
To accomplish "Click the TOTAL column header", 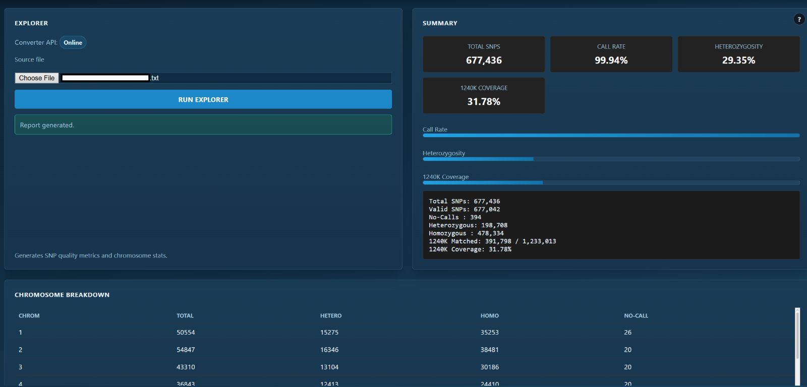I will click(185, 316).
